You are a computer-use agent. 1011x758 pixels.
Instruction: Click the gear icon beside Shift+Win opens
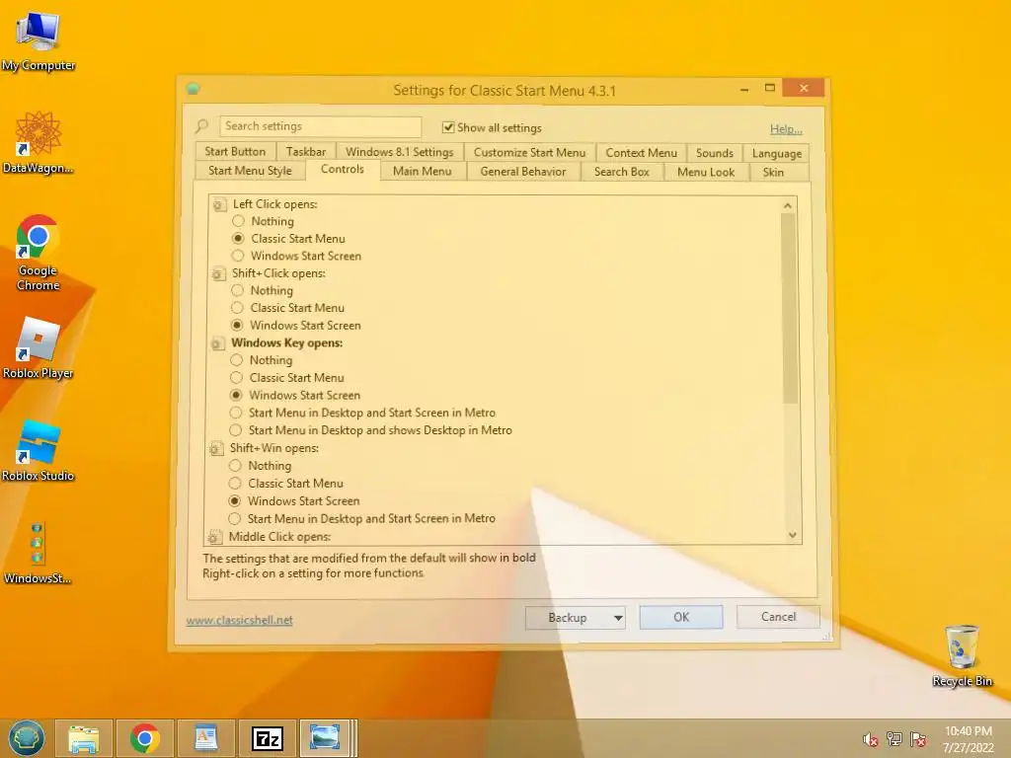216,449
